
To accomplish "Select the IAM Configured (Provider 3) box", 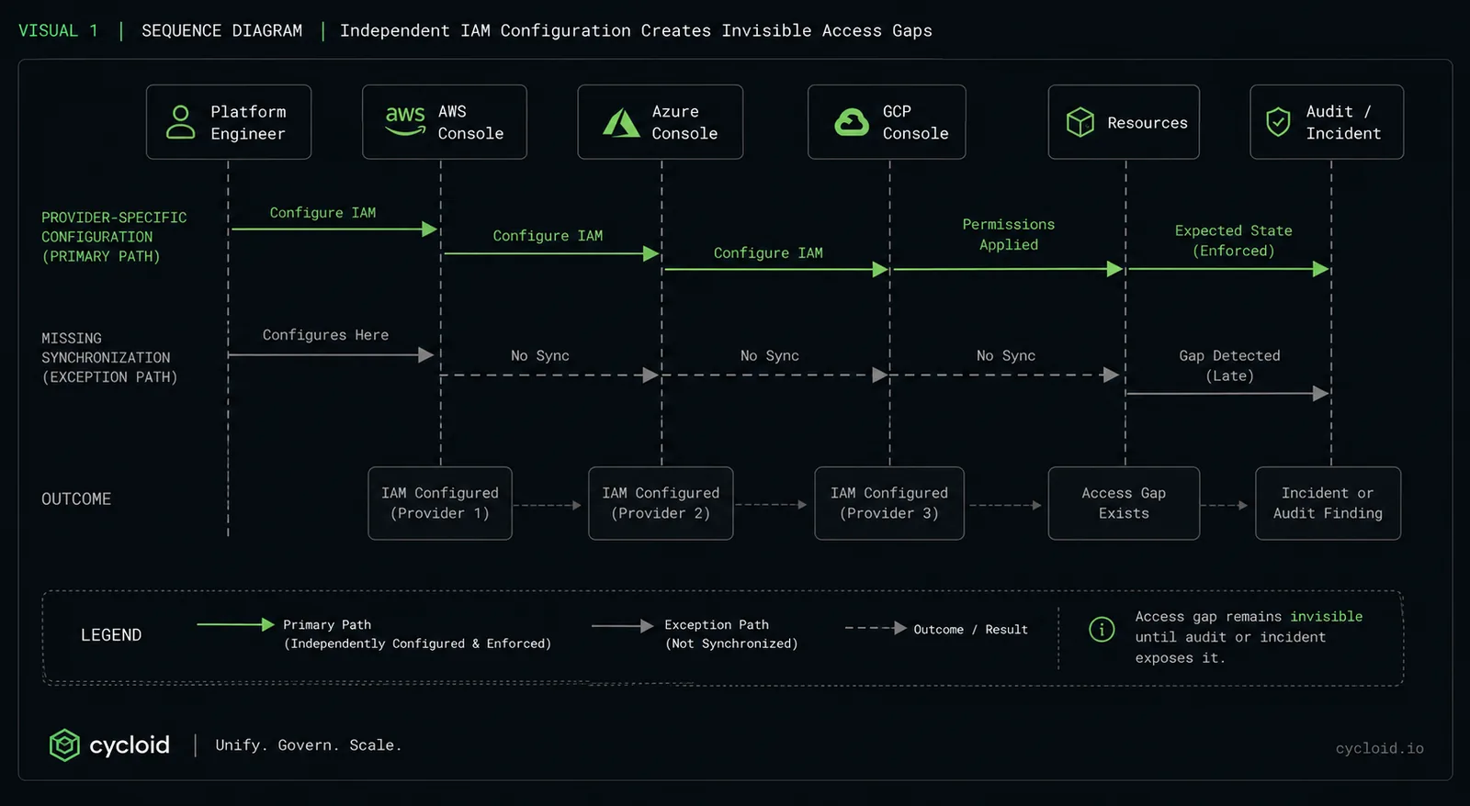I will tap(889, 503).
